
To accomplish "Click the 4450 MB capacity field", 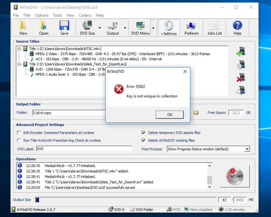I will click(x=240, y=200).
